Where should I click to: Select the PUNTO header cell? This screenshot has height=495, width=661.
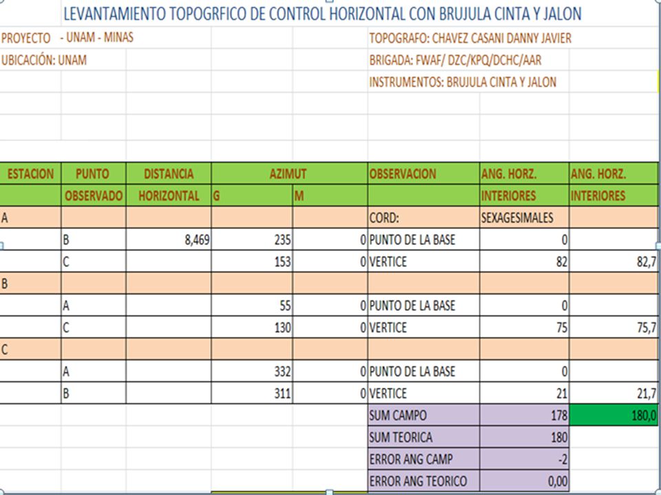93,173
